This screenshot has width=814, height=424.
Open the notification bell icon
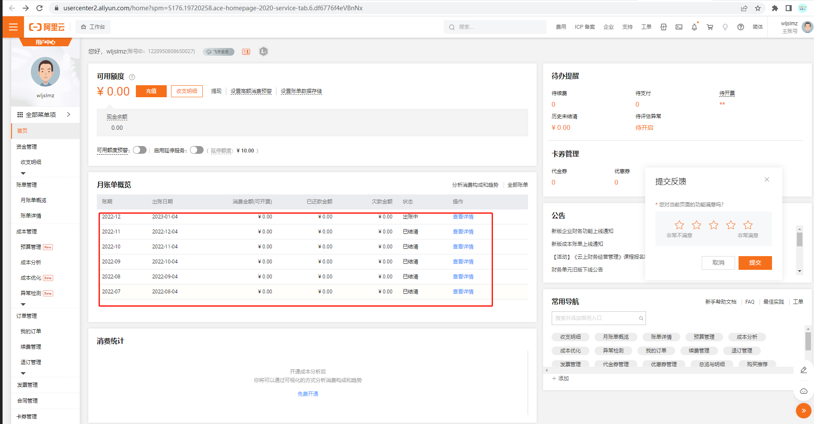click(694, 27)
